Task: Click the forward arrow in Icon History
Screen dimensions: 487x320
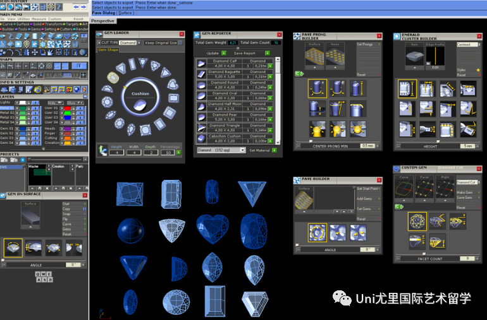Action: 83,7
